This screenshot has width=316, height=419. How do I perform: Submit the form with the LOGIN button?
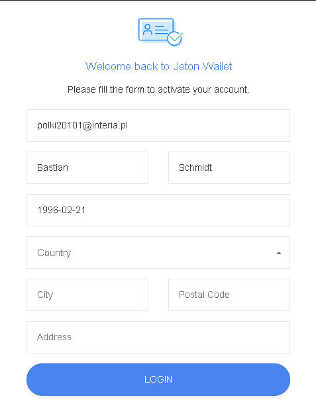[x=158, y=379]
